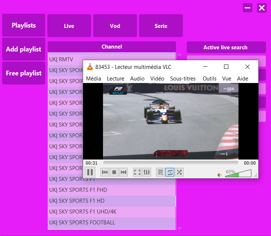Open the VLC Vue menu

pos(227,79)
